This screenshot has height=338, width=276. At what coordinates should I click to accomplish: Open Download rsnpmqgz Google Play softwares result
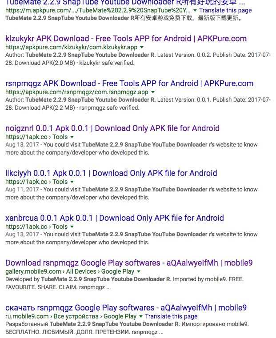point(129,263)
